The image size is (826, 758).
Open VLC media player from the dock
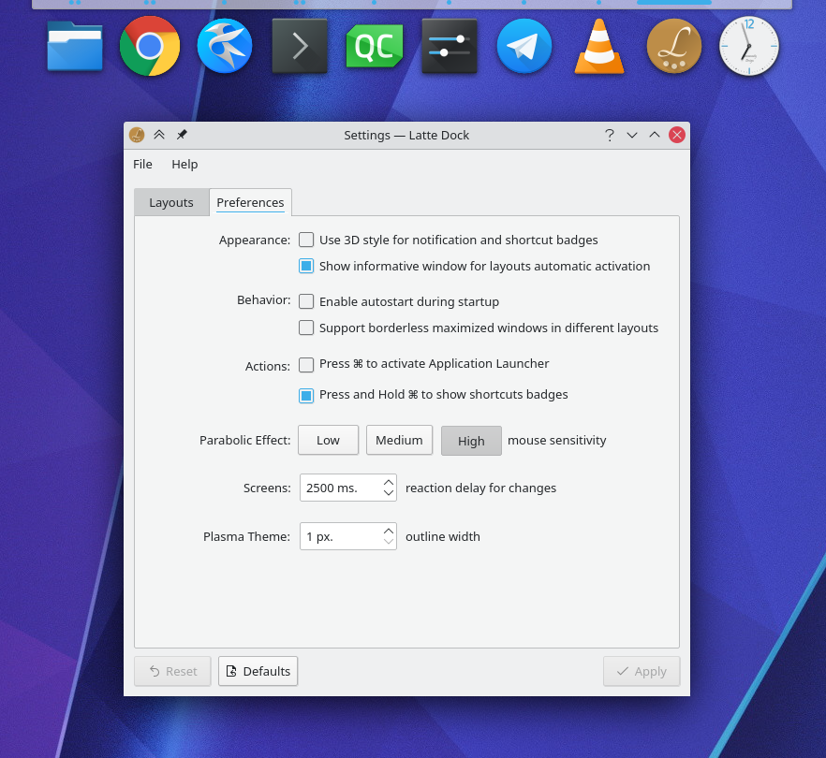click(x=599, y=46)
